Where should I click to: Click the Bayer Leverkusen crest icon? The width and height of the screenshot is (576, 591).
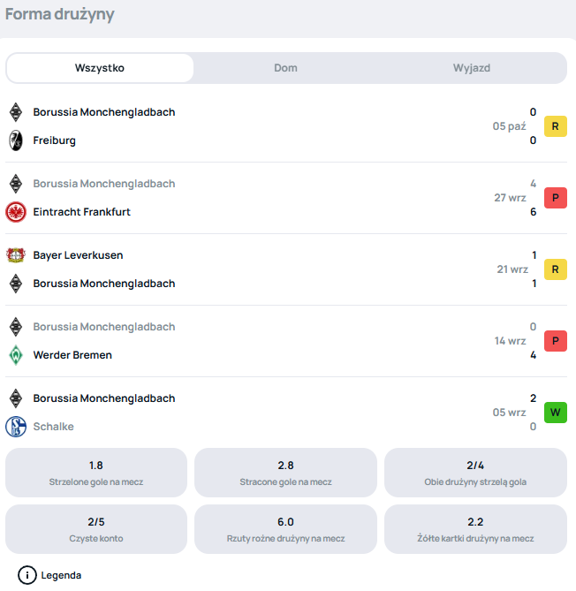pos(15,255)
